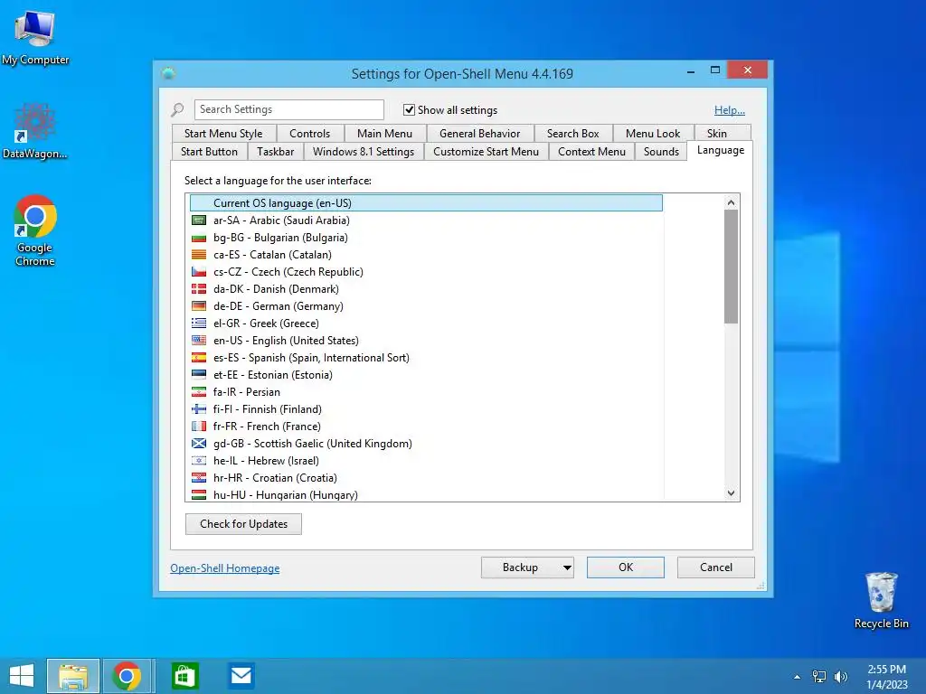Viewport: 926px width, 694px height.
Task: Open the Mail app in taskbar
Action: click(241, 676)
